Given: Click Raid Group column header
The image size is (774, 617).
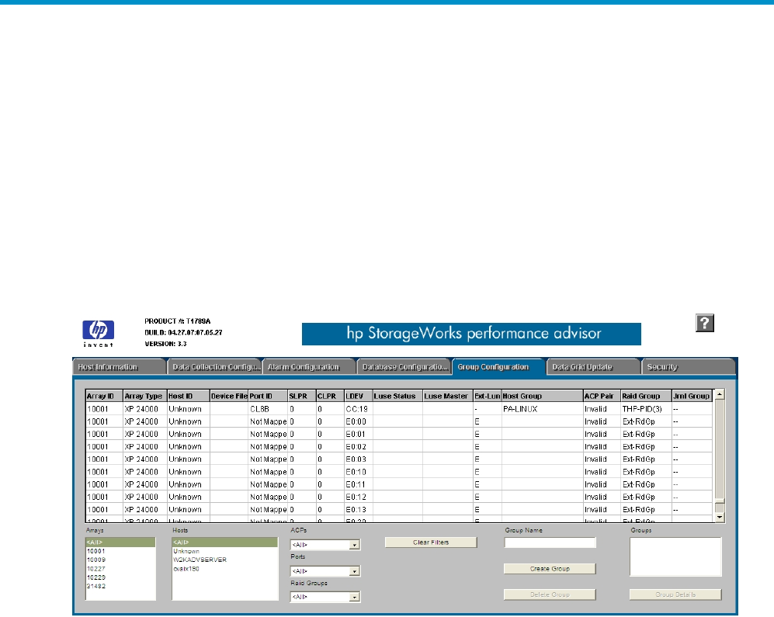Looking at the screenshot, I should (x=646, y=396).
